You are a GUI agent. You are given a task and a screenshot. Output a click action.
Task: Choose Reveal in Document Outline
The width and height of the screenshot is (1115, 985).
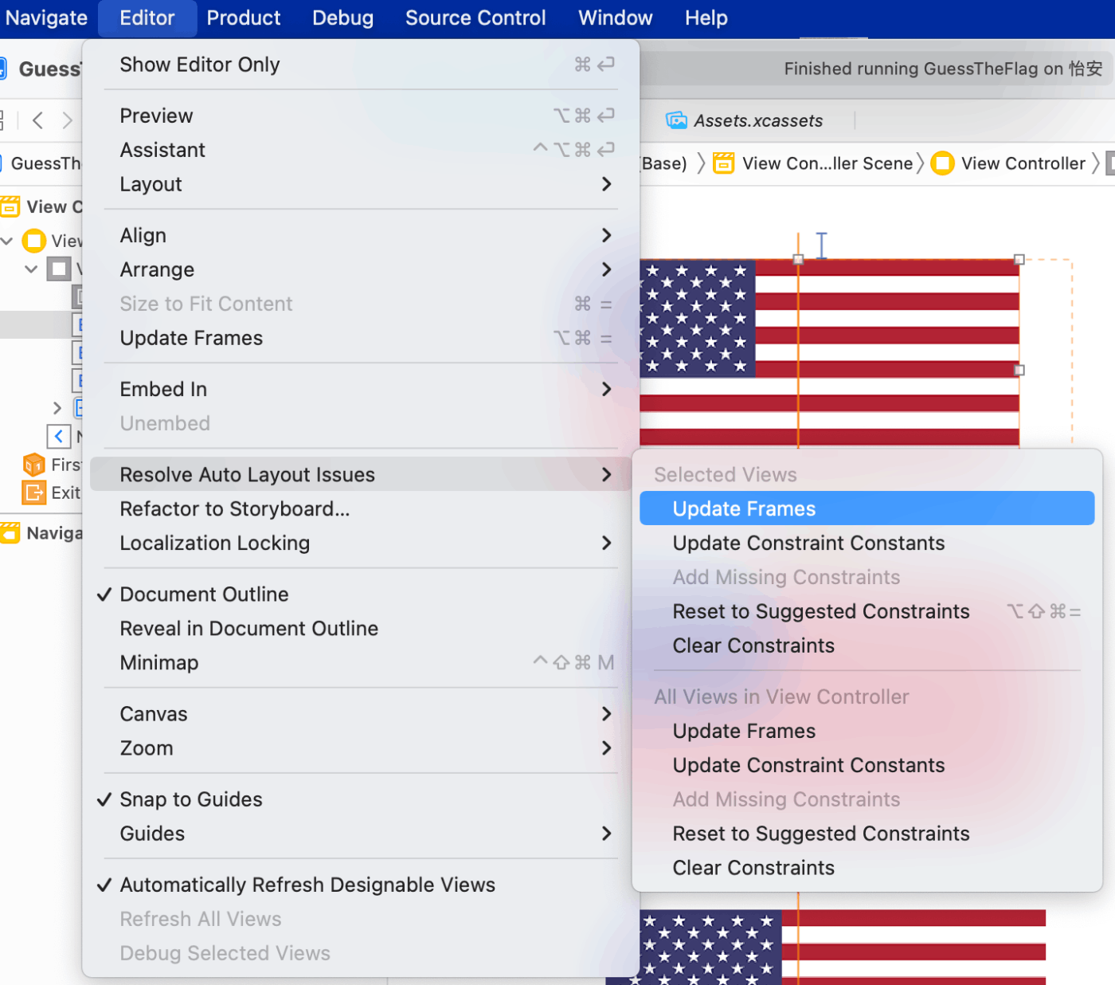pyautogui.click(x=361, y=628)
